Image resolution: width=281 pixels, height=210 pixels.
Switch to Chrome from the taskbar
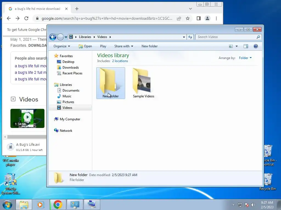tap(58, 205)
